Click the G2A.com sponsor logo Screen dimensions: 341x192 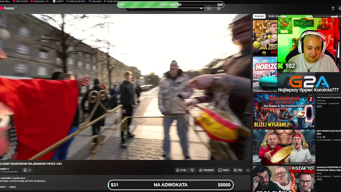310,82
